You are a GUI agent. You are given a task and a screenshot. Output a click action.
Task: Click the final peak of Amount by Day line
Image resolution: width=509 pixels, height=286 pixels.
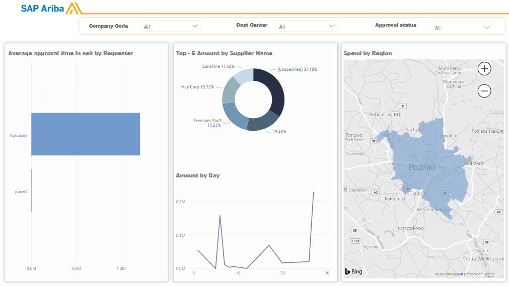click(x=313, y=192)
